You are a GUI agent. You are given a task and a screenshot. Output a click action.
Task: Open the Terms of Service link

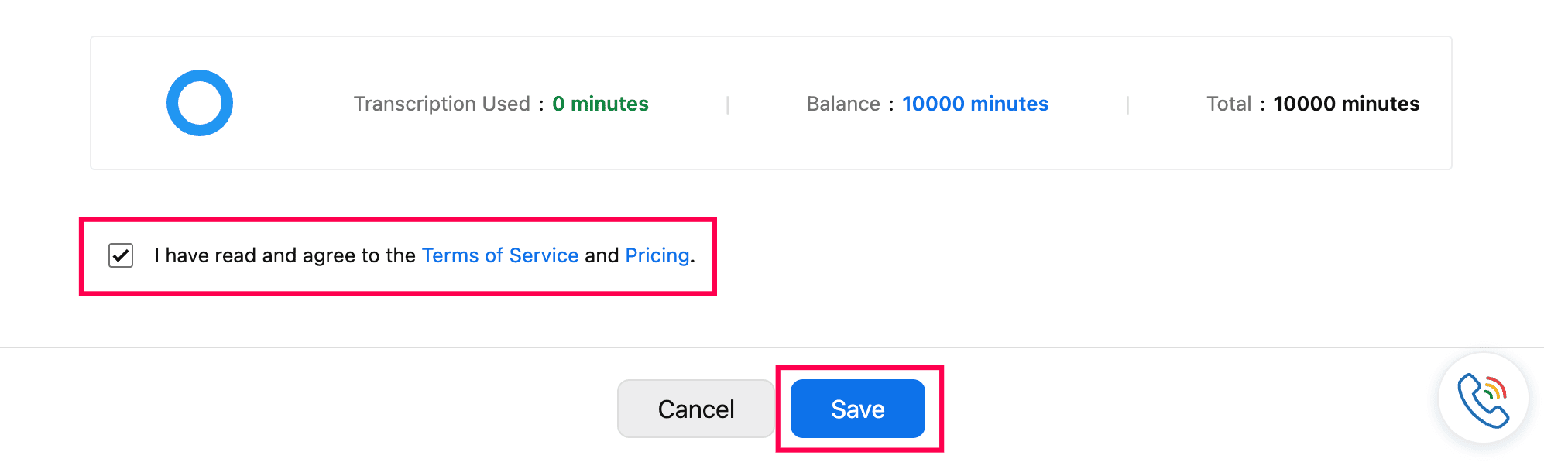pyautogui.click(x=499, y=255)
